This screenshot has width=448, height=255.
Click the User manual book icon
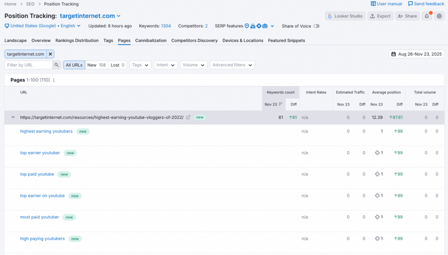tap(373, 4)
